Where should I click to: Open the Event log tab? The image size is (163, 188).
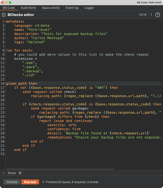(x=72, y=8)
